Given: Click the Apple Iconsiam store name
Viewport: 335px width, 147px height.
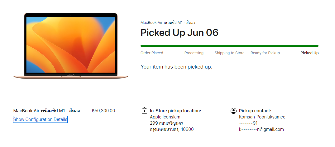Looking at the screenshot, I should pyautogui.click(x=165, y=117).
